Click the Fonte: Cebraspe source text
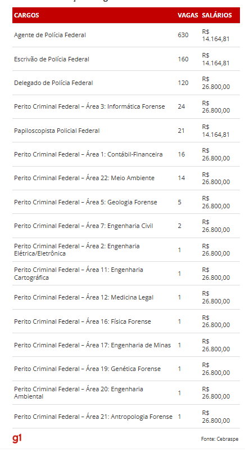245x456 pixels. pyautogui.click(x=220, y=439)
